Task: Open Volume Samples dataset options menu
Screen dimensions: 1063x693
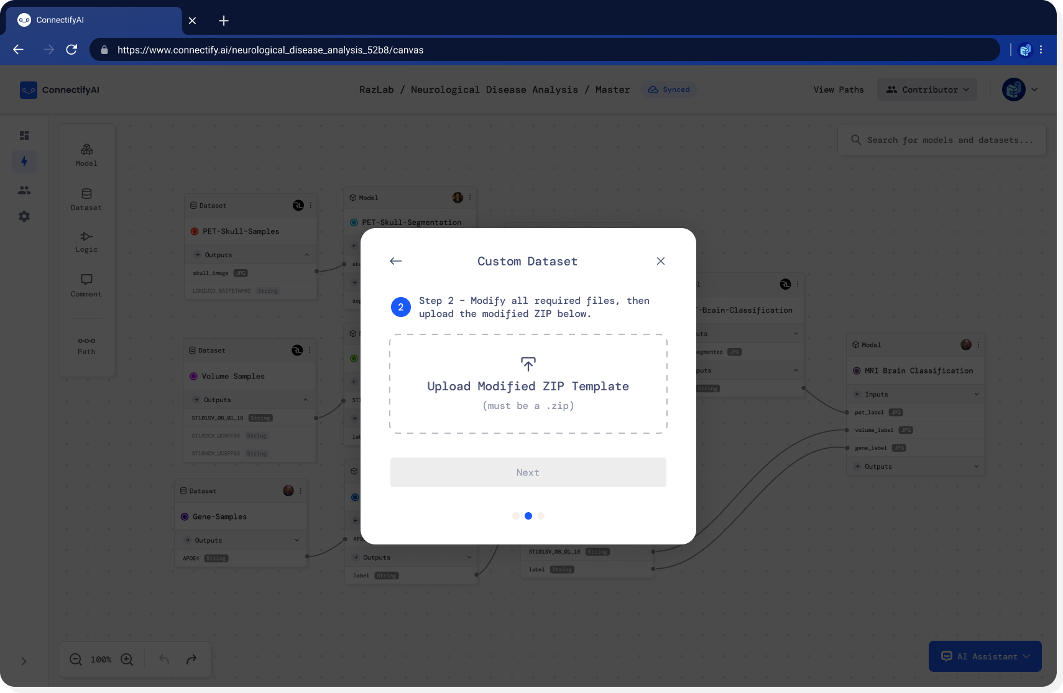Action: click(310, 351)
